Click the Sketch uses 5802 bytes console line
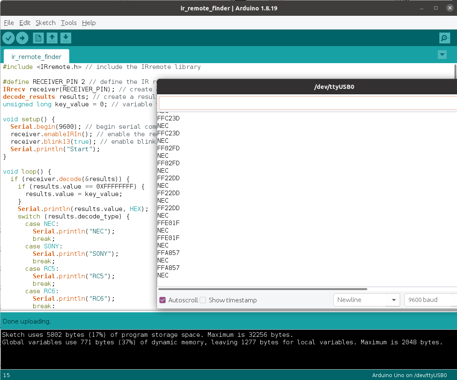The image size is (457, 380). [x=147, y=335]
